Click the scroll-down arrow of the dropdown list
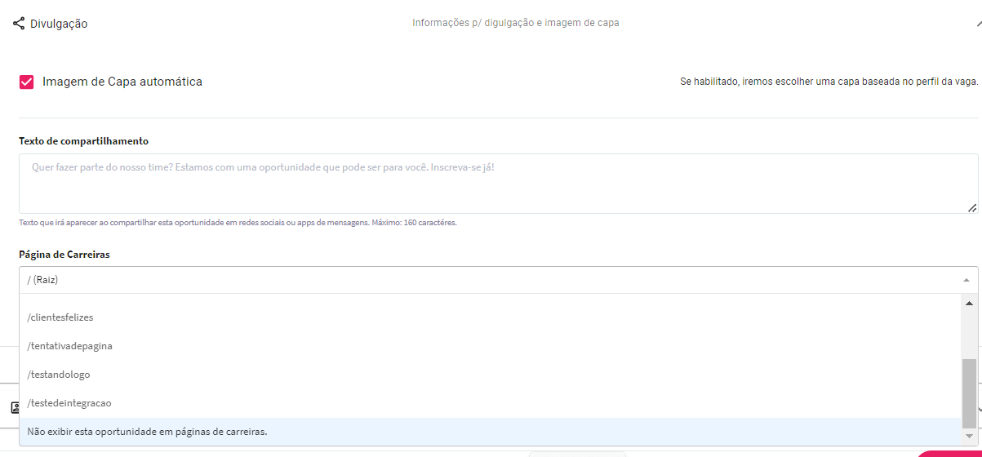The image size is (982, 457). (x=970, y=437)
